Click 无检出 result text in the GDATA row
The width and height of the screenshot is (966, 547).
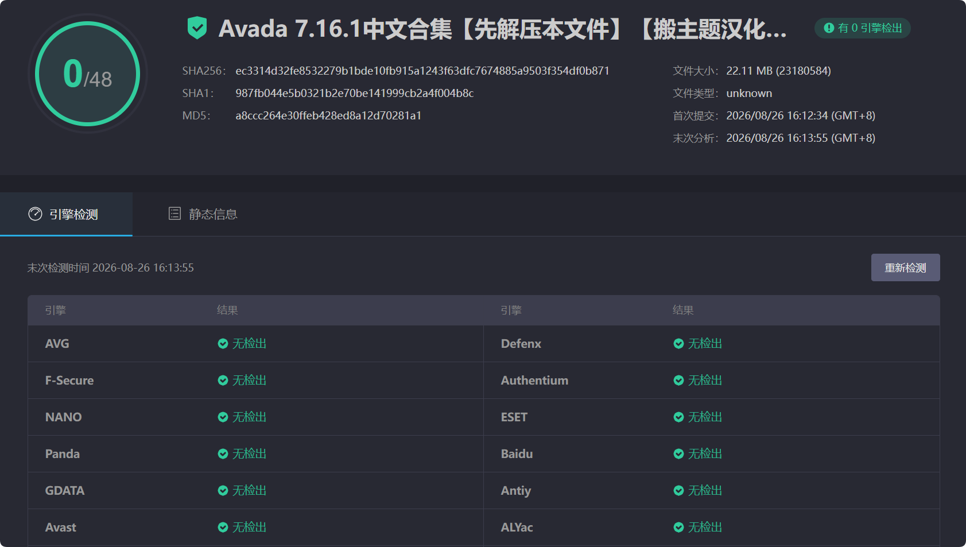point(249,491)
